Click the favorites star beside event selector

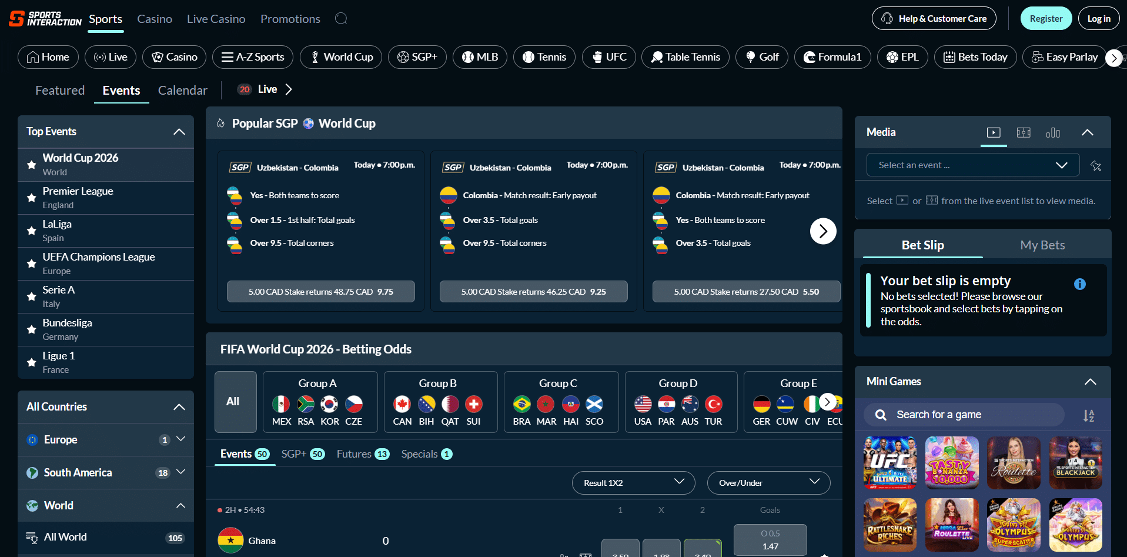point(1096,166)
